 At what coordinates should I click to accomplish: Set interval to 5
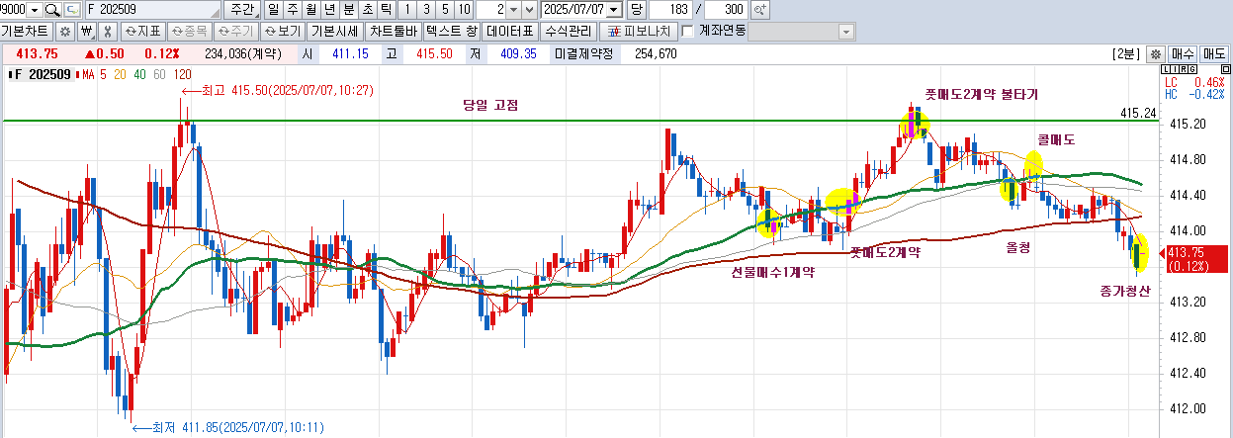[446, 9]
